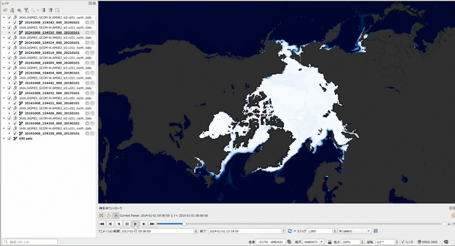Select layer 20241008_154356_000_20140101
The width and height of the screenshot is (455, 246).
(x=52, y=124)
